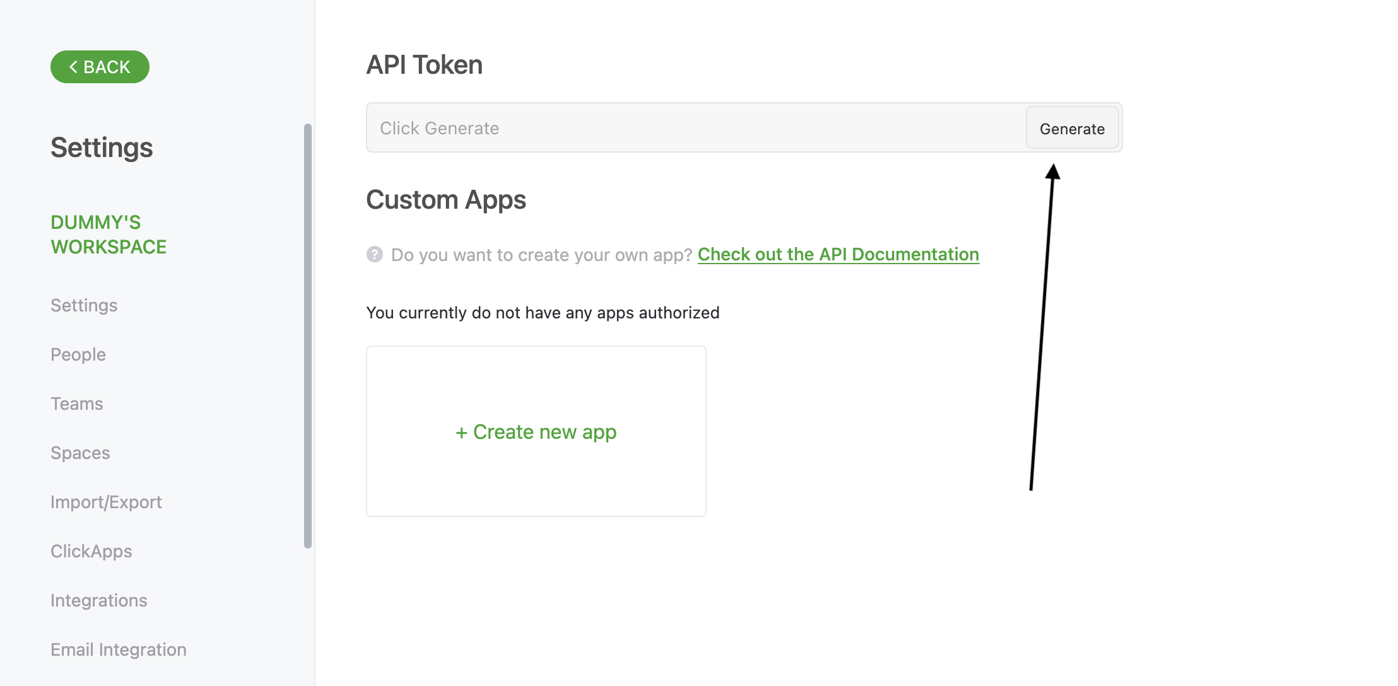The height and width of the screenshot is (686, 1398).
Task: Click the green BACK button
Action: pyautogui.click(x=100, y=67)
